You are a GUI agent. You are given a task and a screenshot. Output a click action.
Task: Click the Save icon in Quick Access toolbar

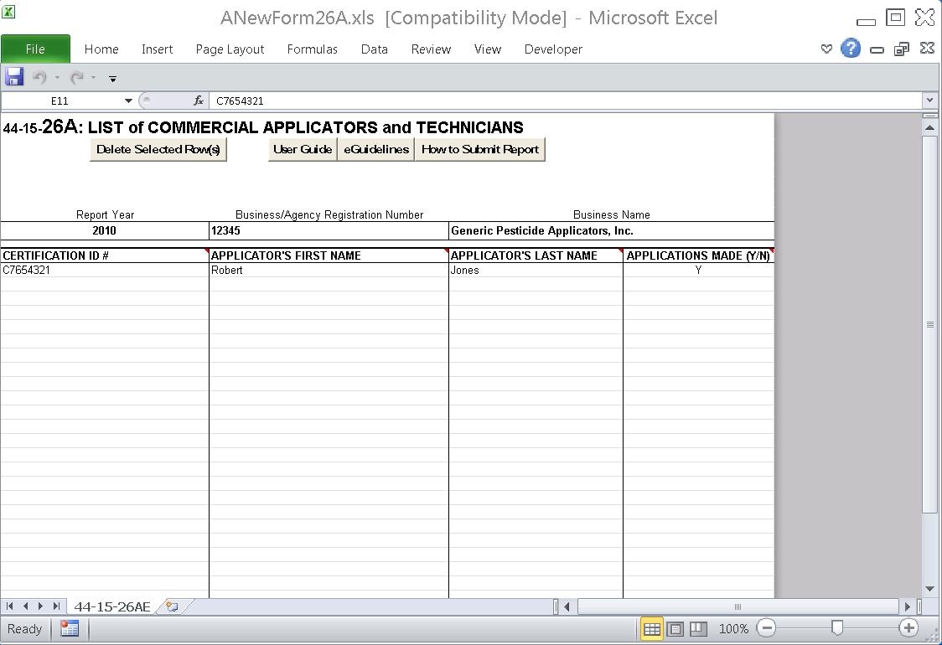click(14, 77)
